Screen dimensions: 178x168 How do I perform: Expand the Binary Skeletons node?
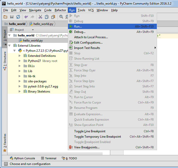pyautogui.click(x=19, y=91)
